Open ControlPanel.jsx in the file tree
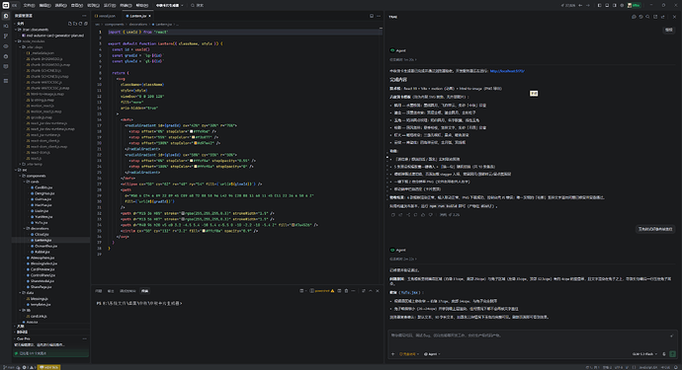Viewport: 682px width, 370px height. point(43,275)
